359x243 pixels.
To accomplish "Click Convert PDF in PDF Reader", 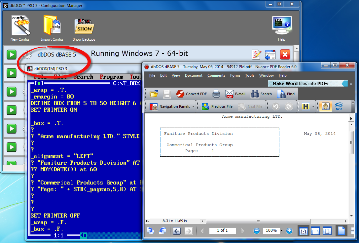I will click(192, 94).
